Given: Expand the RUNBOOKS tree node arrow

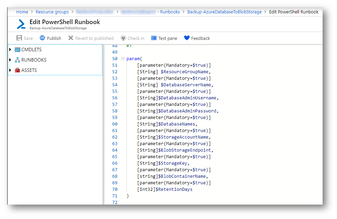Looking at the screenshot, I should point(10,60).
